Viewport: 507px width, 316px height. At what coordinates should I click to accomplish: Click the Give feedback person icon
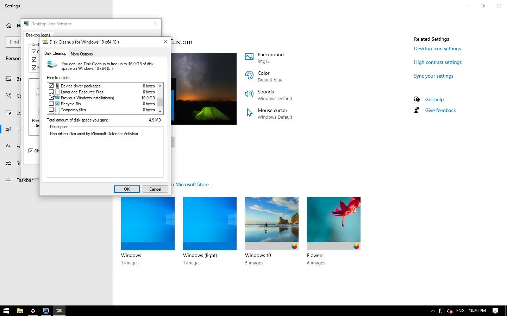click(x=417, y=110)
